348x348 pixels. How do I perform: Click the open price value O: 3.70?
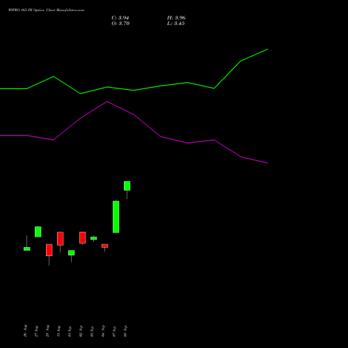tap(120, 24)
